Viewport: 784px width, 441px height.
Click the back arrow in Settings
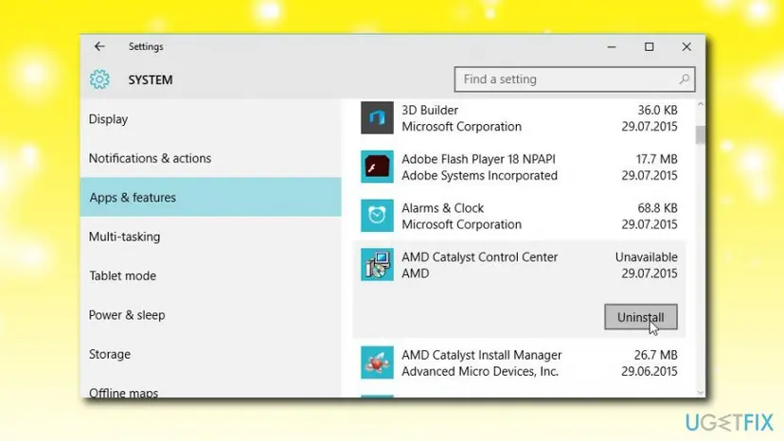[99, 46]
